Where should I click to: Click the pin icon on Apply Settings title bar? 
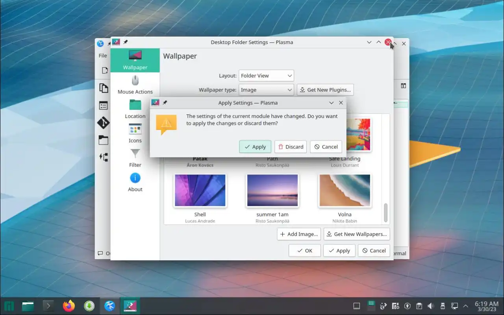click(165, 103)
